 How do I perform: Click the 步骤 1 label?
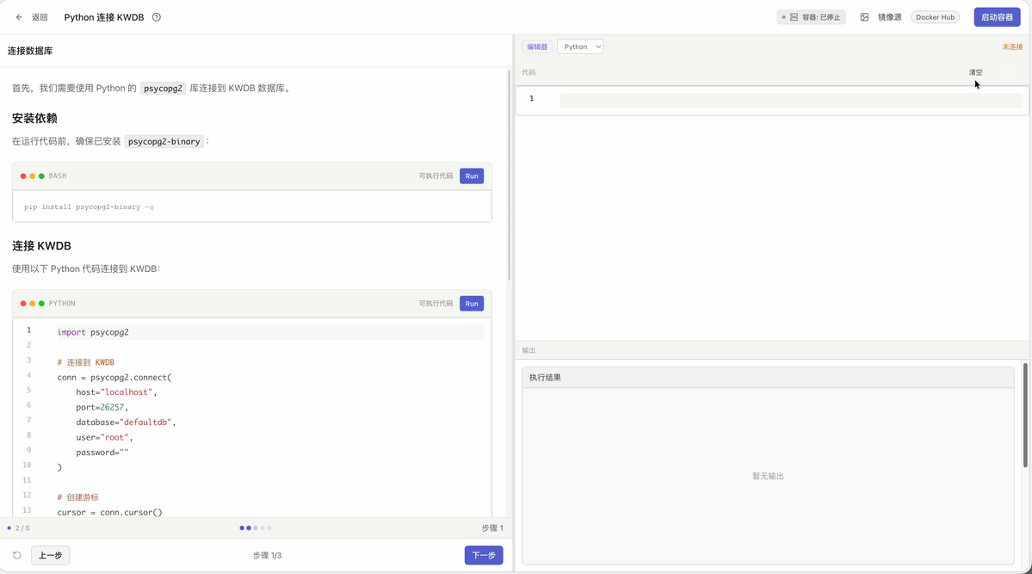coord(492,528)
